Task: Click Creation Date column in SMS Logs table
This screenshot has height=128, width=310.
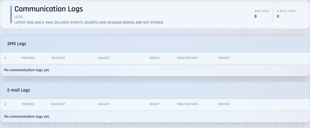Action: click(187, 58)
